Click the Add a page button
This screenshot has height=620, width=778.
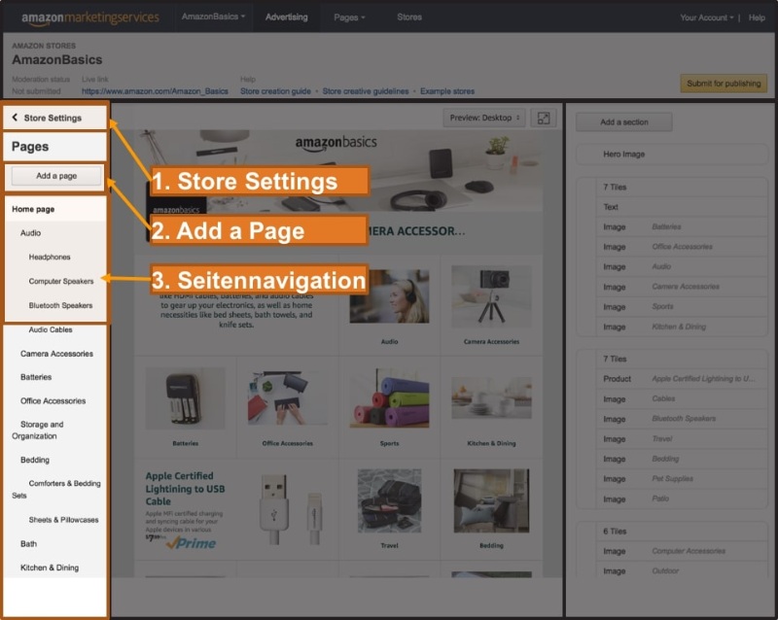coord(56,176)
